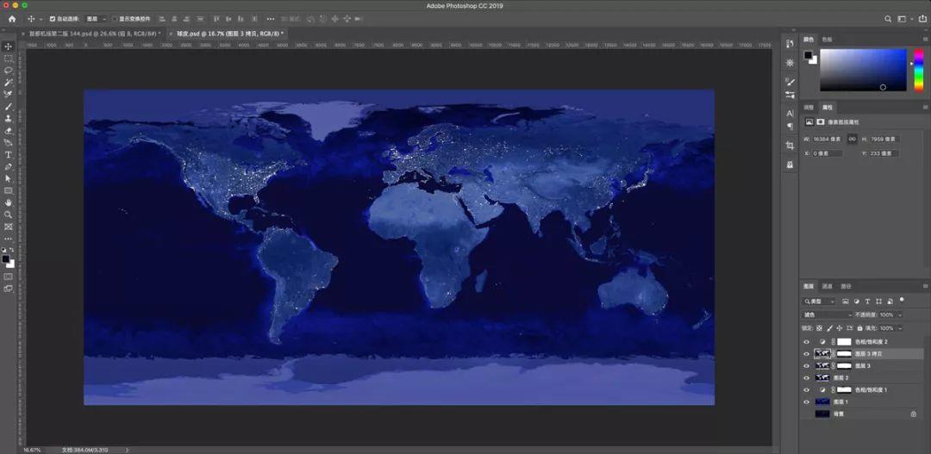Select the Zoom tool in toolbox

click(x=9, y=215)
